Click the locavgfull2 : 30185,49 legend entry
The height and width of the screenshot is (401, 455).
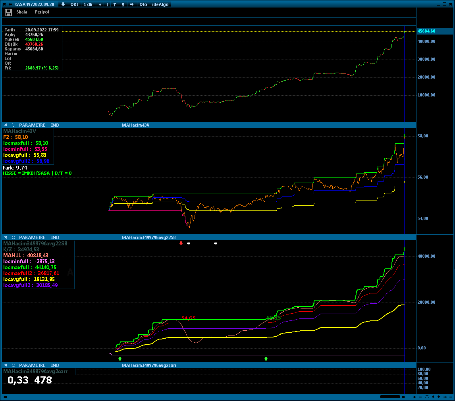[31, 285]
